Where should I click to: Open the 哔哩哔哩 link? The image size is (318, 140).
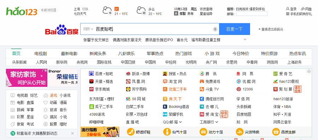coord(96,122)
